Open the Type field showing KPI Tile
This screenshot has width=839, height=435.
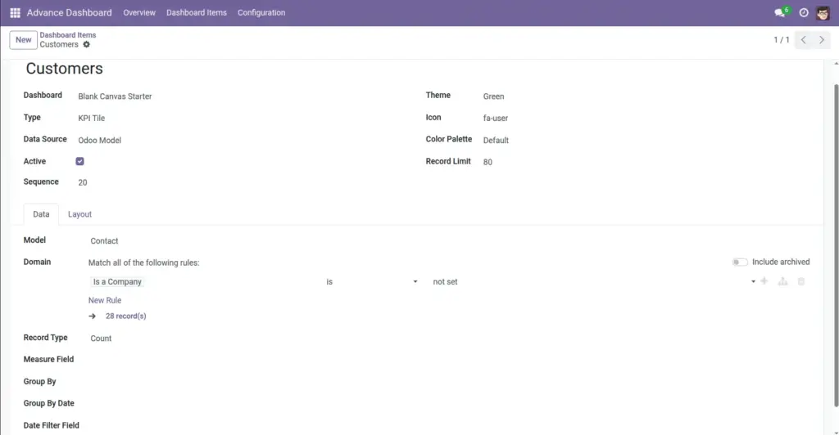click(243, 119)
